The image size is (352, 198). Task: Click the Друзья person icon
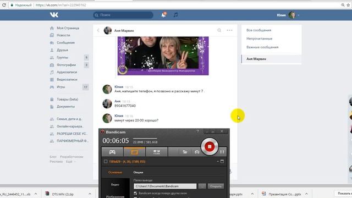tap(52, 50)
